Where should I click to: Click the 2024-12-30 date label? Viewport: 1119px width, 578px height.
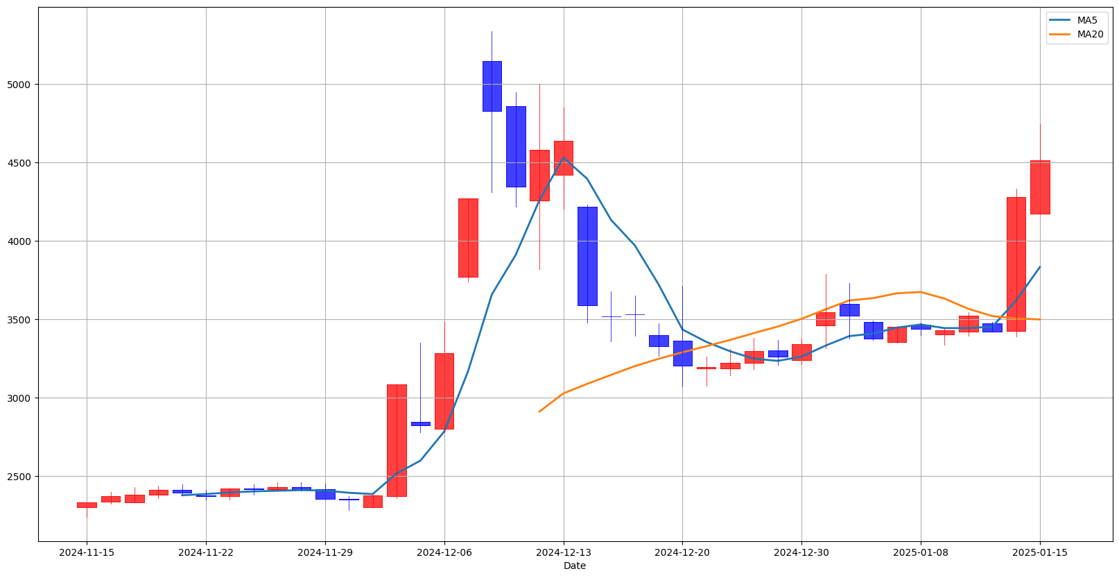pos(801,553)
